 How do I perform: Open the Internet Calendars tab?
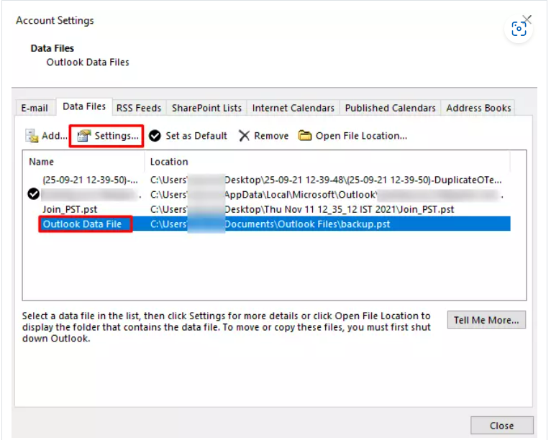[x=293, y=108]
